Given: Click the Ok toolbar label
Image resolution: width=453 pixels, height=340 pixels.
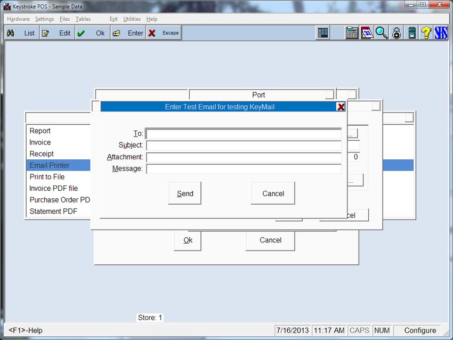Looking at the screenshot, I should coord(100,33).
